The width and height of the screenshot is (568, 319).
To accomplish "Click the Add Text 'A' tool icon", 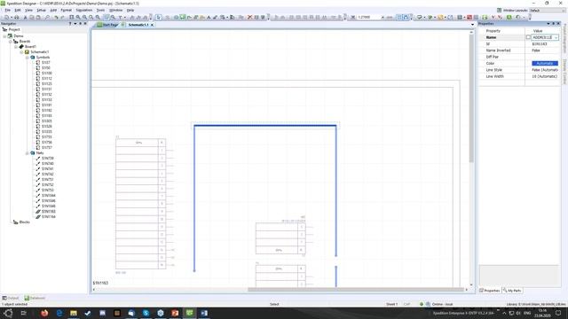I will [x=209, y=17].
